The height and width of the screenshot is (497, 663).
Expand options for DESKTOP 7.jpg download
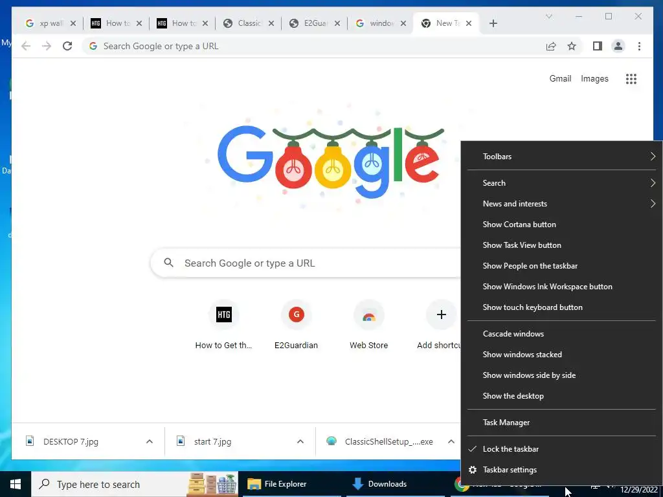150,441
